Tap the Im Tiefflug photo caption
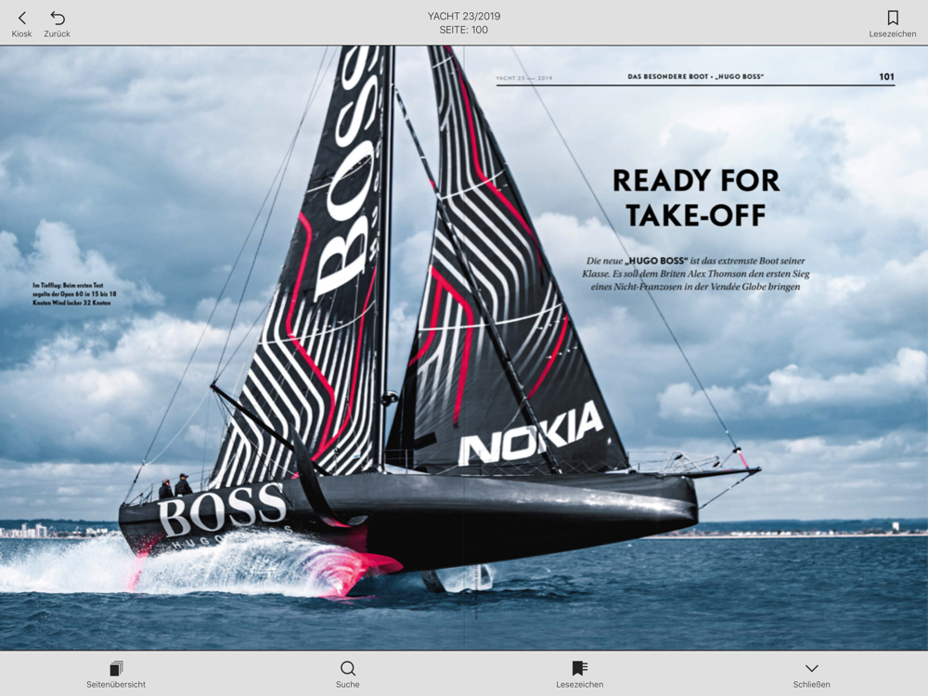Screen dimensions: 928x696 click(x=74, y=294)
